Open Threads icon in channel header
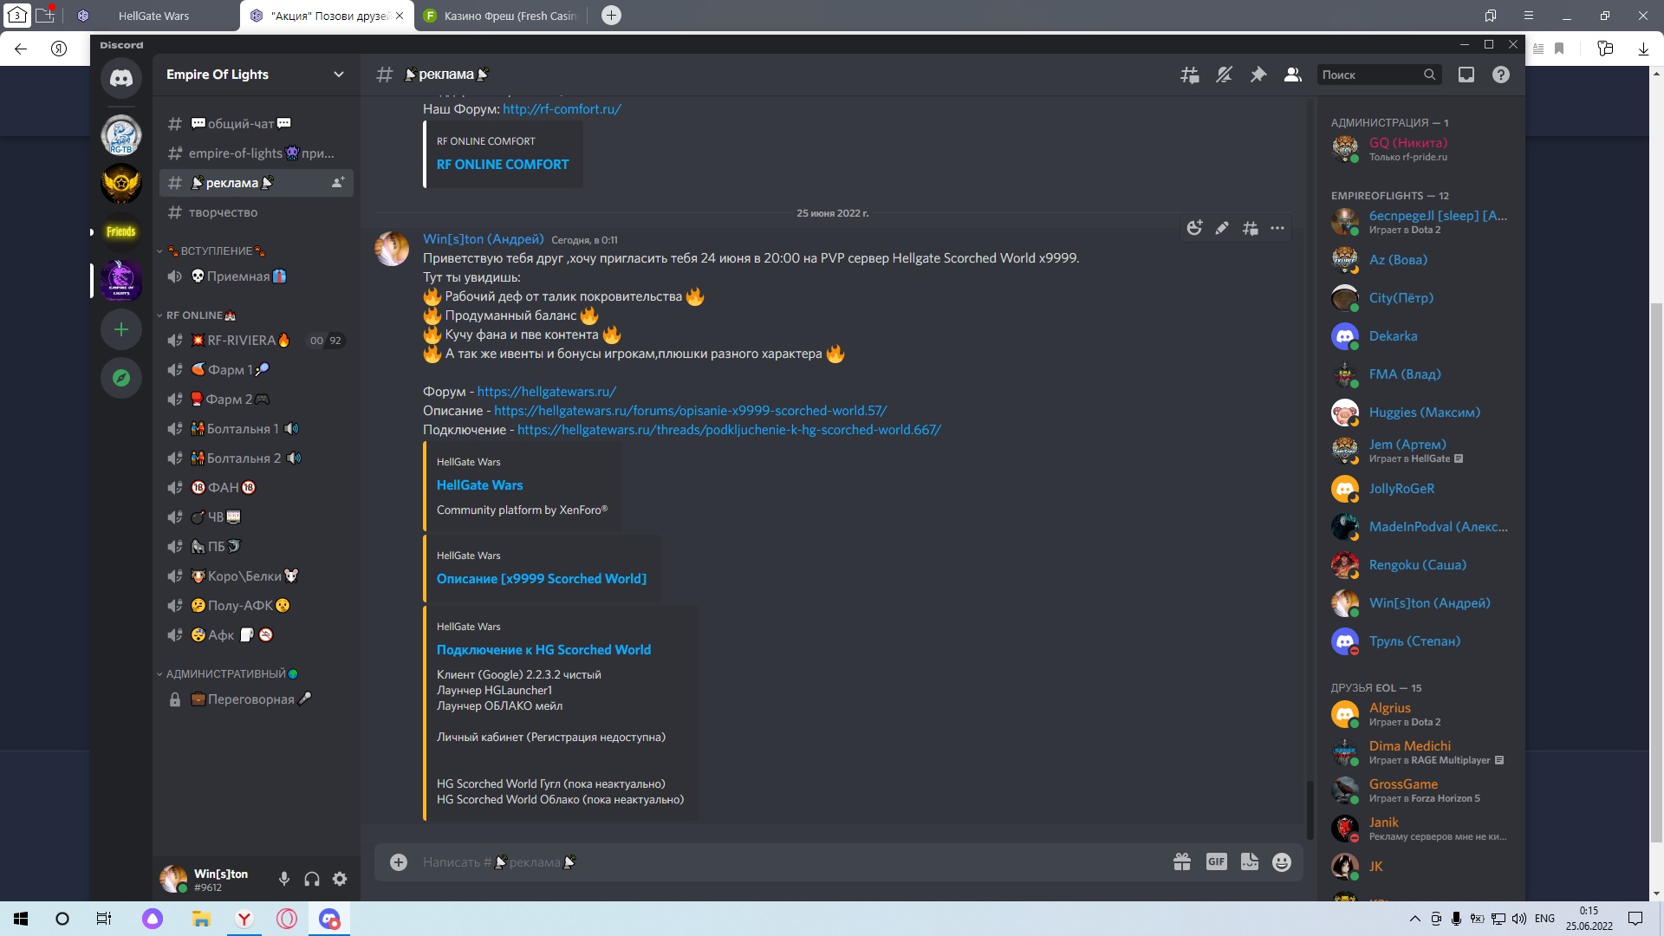The image size is (1664, 936). tap(1190, 75)
